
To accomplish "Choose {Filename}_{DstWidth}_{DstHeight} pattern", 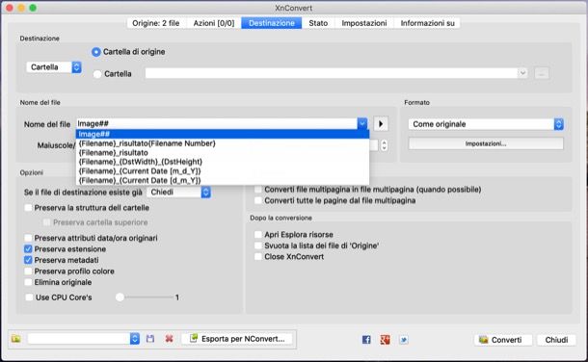I will pyautogui.click(x=223, y=162).
